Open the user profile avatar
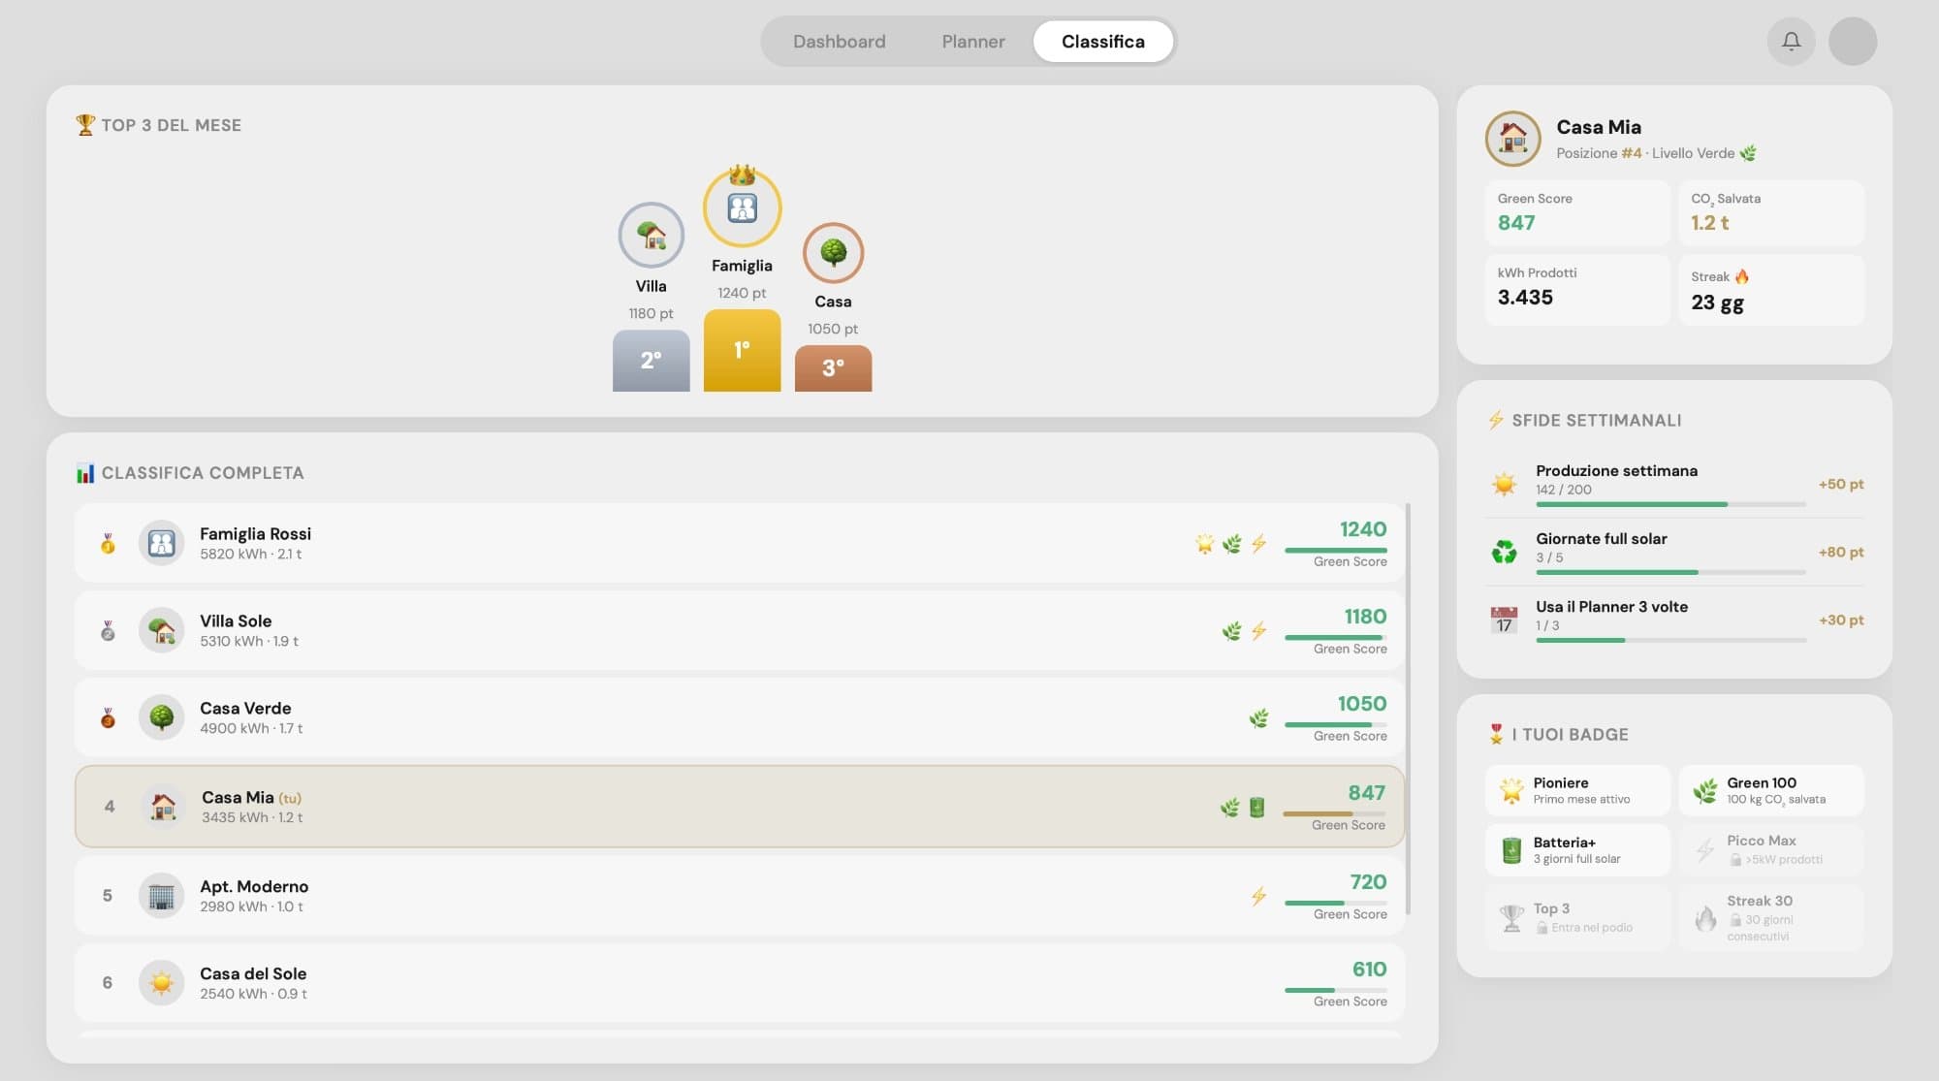Image resolution: width=1939 pixels, height=1081 pixels. coord(1852,42)
